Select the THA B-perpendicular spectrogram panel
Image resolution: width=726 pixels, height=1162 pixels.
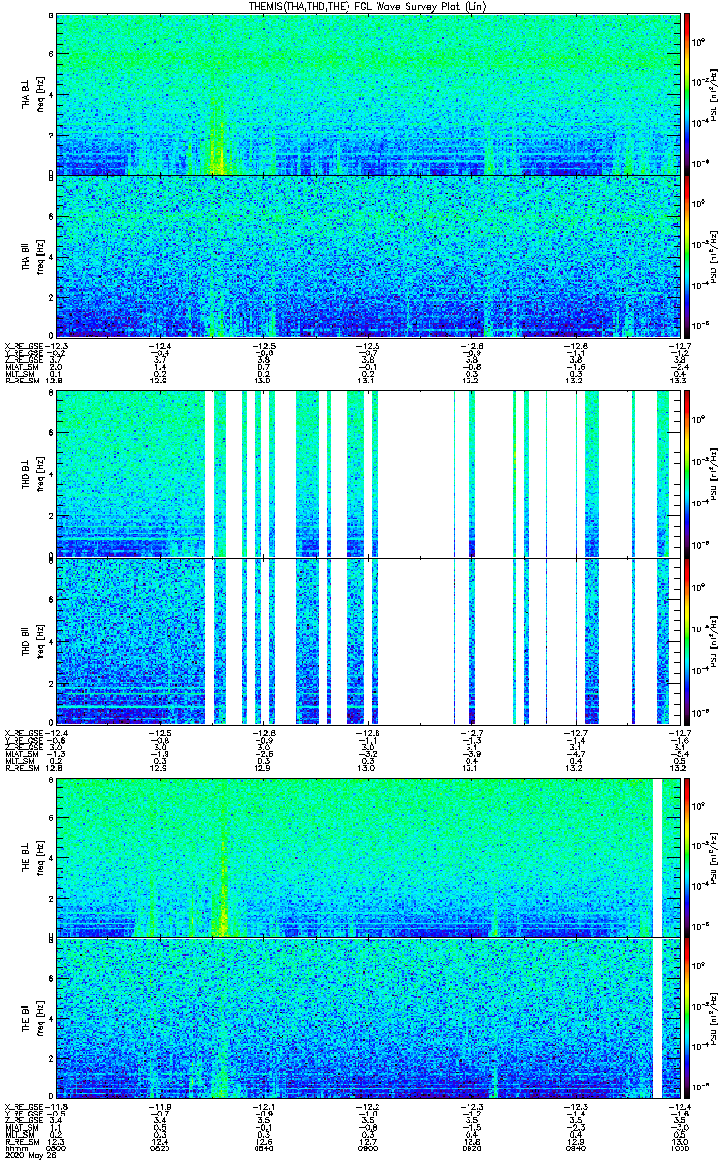(x=369, y=94)
